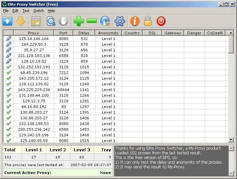Open the Test menu

point(26,11)
